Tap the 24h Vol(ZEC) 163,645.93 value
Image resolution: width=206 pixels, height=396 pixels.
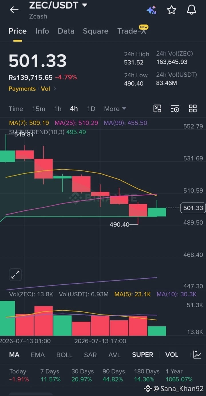[172, 62]
